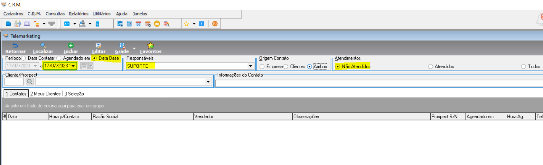
Task: Click the blue calendar grid toolbar icon
Action: pos(120,24)
